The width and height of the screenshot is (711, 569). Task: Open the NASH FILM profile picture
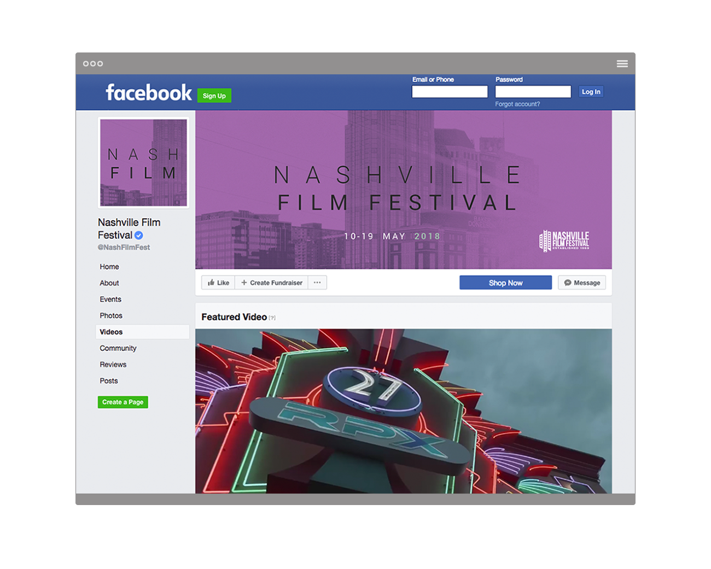coord(143,163)
